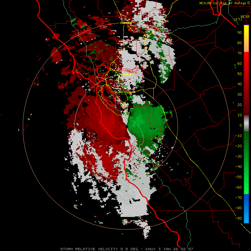Click the [KT] units label above color bar
The height and width of the screenshot is (251, 251).
pos(238,19)
